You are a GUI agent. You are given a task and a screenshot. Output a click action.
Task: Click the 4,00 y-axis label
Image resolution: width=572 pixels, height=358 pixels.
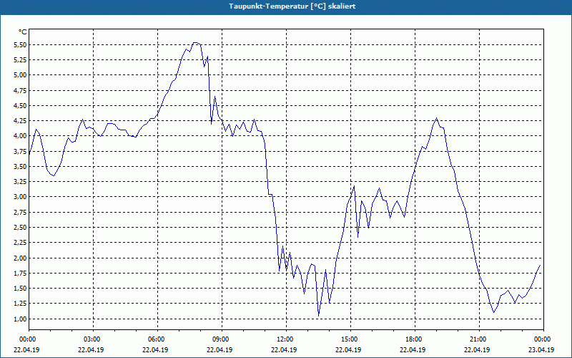tap(20, 136)
